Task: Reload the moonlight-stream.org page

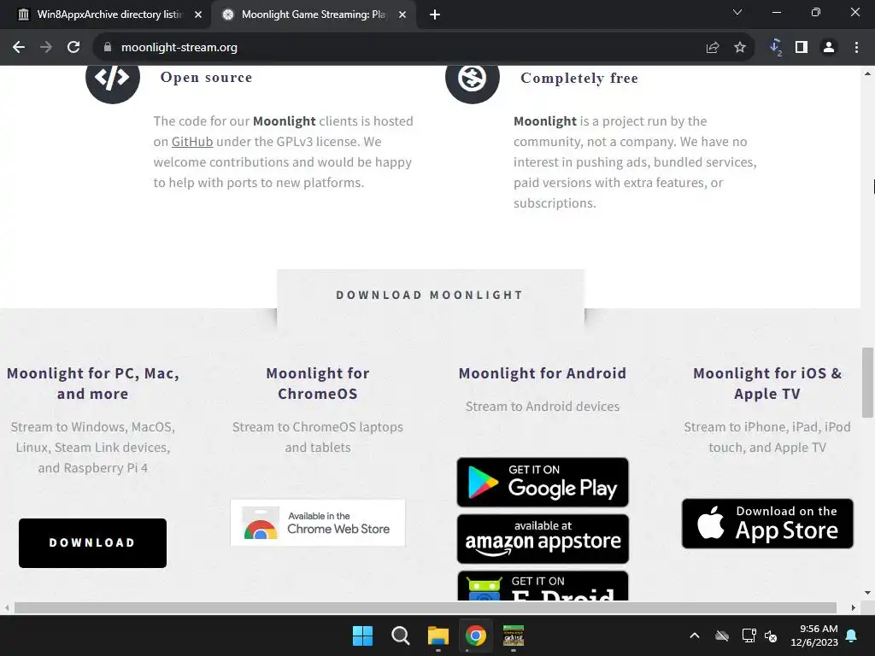Action: point(73,48)
